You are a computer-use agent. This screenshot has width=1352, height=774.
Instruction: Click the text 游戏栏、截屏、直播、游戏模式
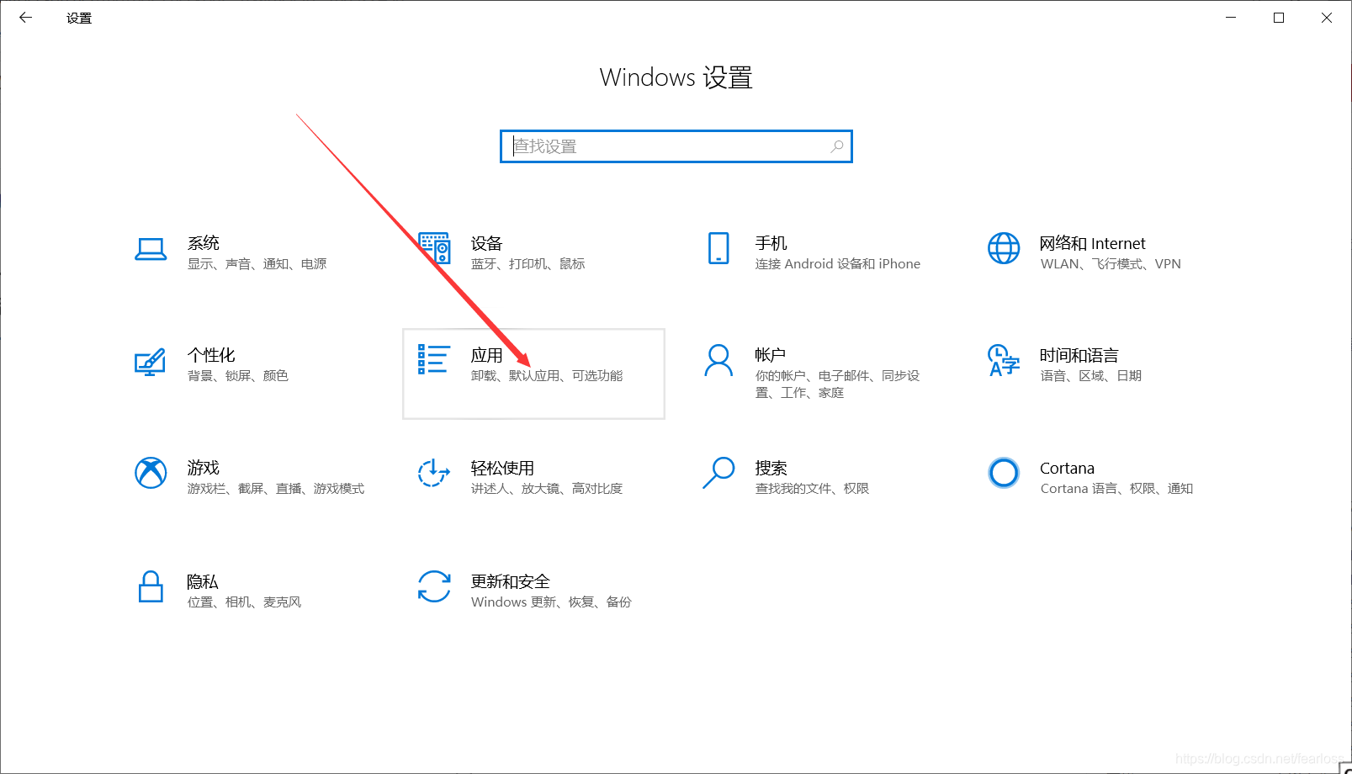[276, 489]
